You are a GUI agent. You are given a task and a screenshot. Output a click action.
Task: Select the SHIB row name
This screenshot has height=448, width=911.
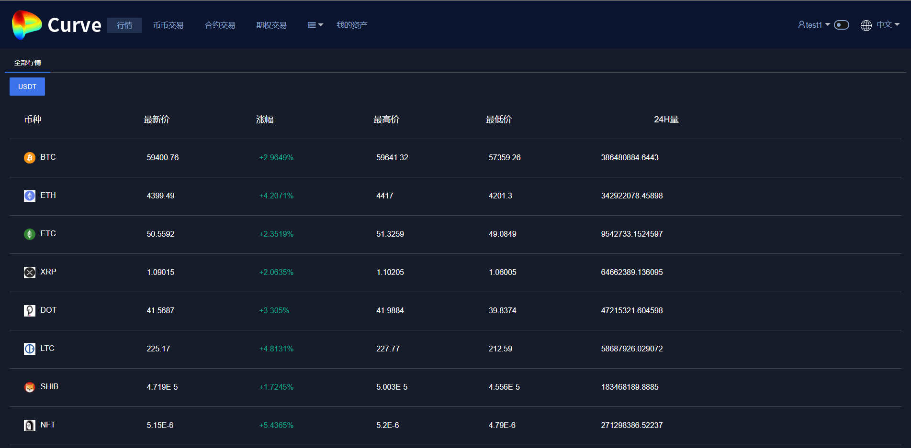click(49, 387)
